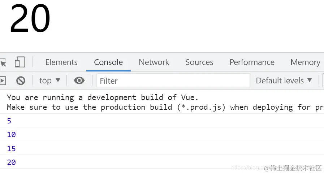Open the 'top' JavaScript context dropdown
The width and height of the screenshot is (324, 174).
(50, 81)
